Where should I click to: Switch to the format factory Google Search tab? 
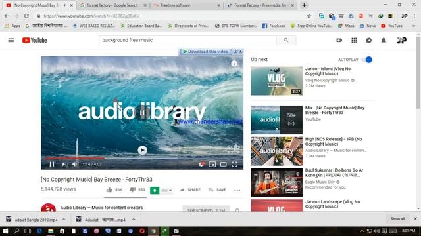[112, 5]
